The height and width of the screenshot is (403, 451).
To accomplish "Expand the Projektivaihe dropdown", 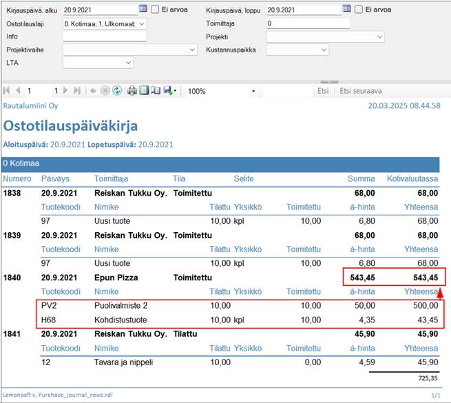I will [192, 50].
